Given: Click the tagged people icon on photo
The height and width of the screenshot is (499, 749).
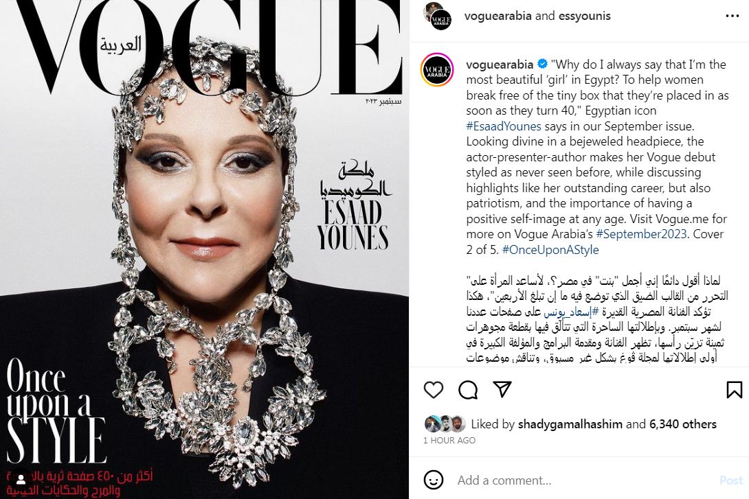Looking at the screenshot, I should click(21, 478).
